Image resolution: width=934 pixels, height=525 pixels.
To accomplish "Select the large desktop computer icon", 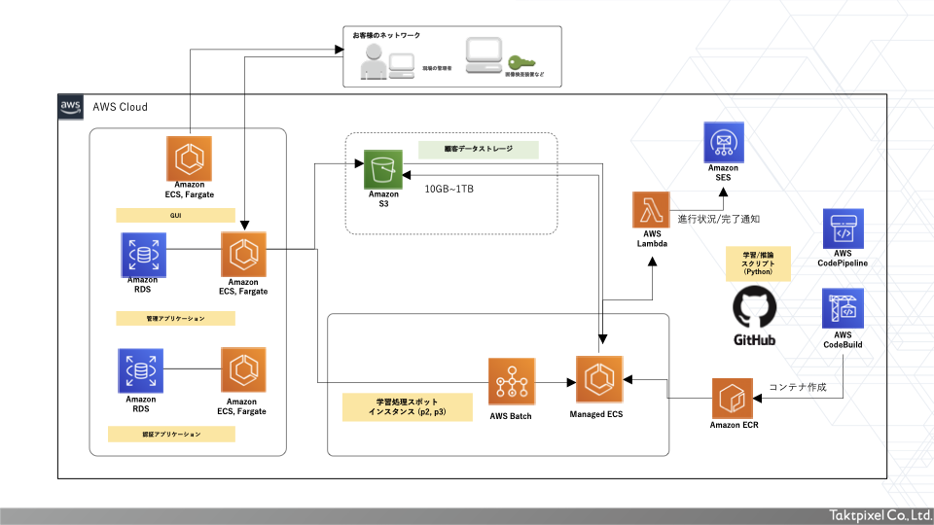I will click(x=484, y=55).
